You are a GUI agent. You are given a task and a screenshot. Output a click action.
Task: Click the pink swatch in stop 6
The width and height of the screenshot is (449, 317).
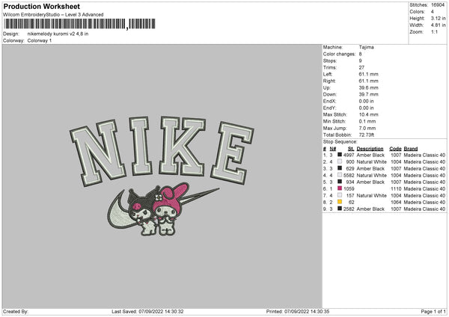point(340,188)
